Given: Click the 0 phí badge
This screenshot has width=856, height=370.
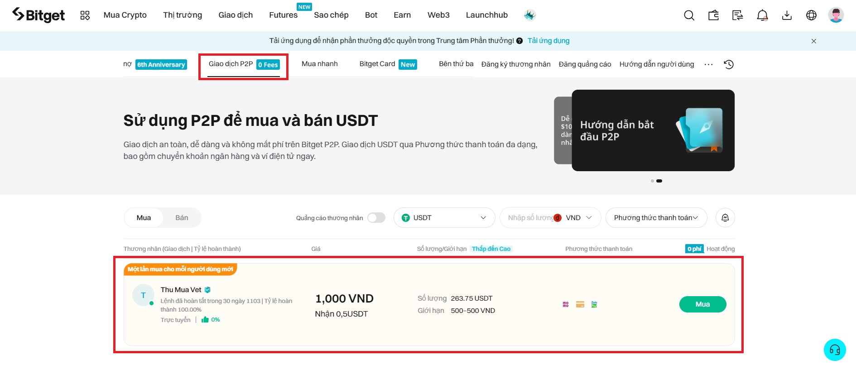Looking at the screenshot, I should point(694,249).
